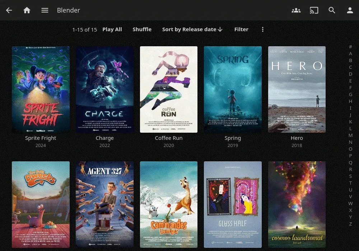Click the Cast to device icon
Image resolution: width=359 pixels, height=251 pixels.
[x=314, y=10]
